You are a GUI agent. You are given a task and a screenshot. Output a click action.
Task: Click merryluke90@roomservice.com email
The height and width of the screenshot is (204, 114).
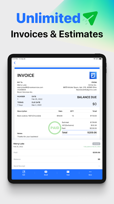tap(30, 87)
